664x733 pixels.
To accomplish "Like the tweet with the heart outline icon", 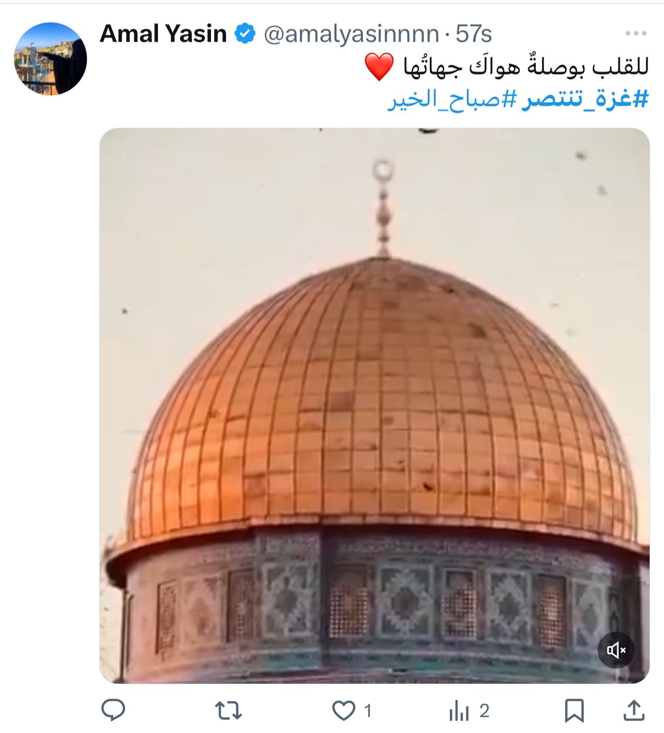I will tap(343, 711).
